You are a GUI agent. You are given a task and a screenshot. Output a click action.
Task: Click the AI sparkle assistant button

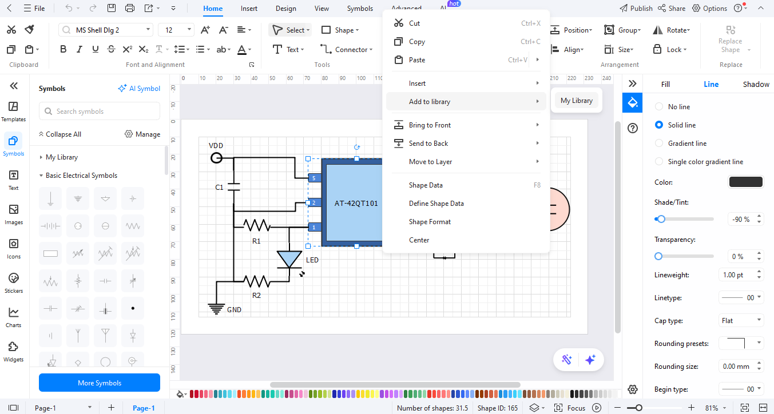pos(590,359)
